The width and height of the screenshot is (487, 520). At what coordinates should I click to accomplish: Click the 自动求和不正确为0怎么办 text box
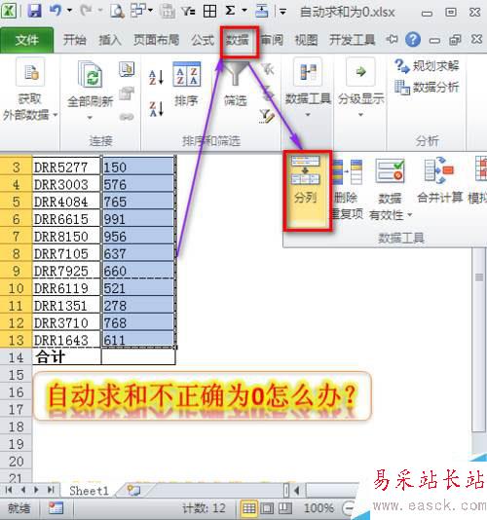pyautogui.click(x=202, y=396)
